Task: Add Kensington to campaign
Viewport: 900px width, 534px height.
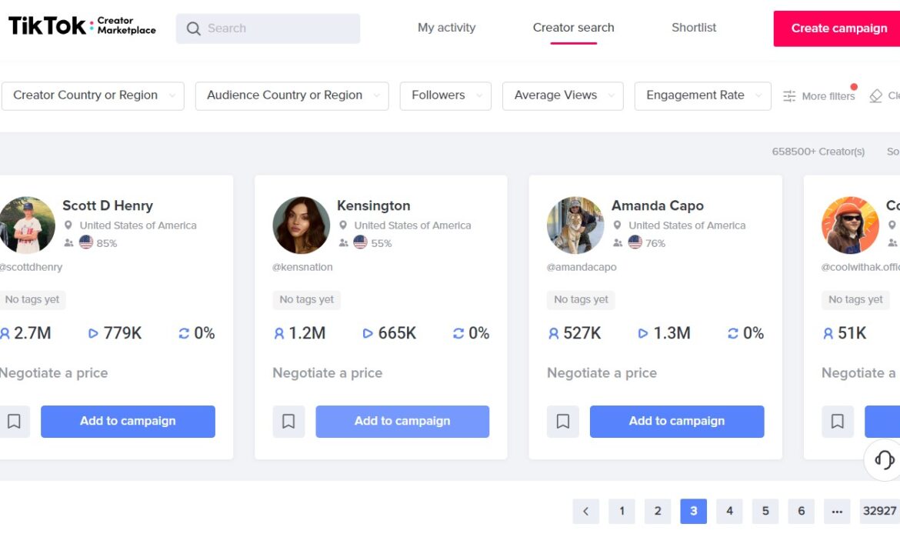Action: click(x=402, y=422)
